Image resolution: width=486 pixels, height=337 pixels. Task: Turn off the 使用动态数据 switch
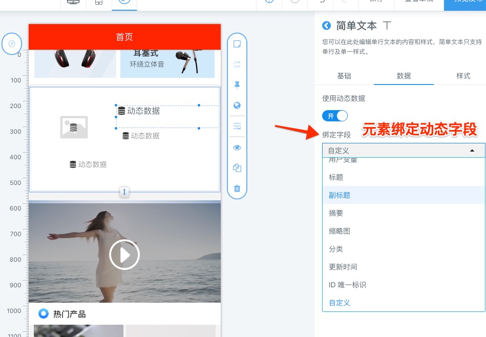(335, 116)
